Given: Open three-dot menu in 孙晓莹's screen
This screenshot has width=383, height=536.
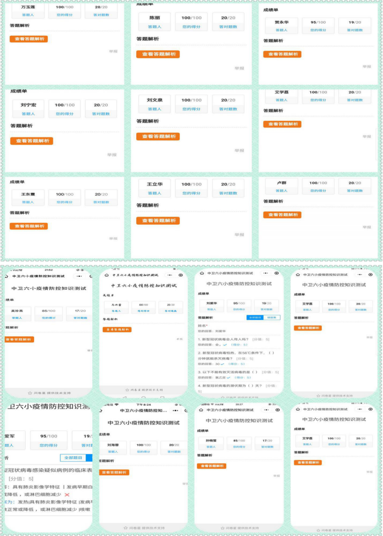Looking at the screenshot, I should point(266,410).
